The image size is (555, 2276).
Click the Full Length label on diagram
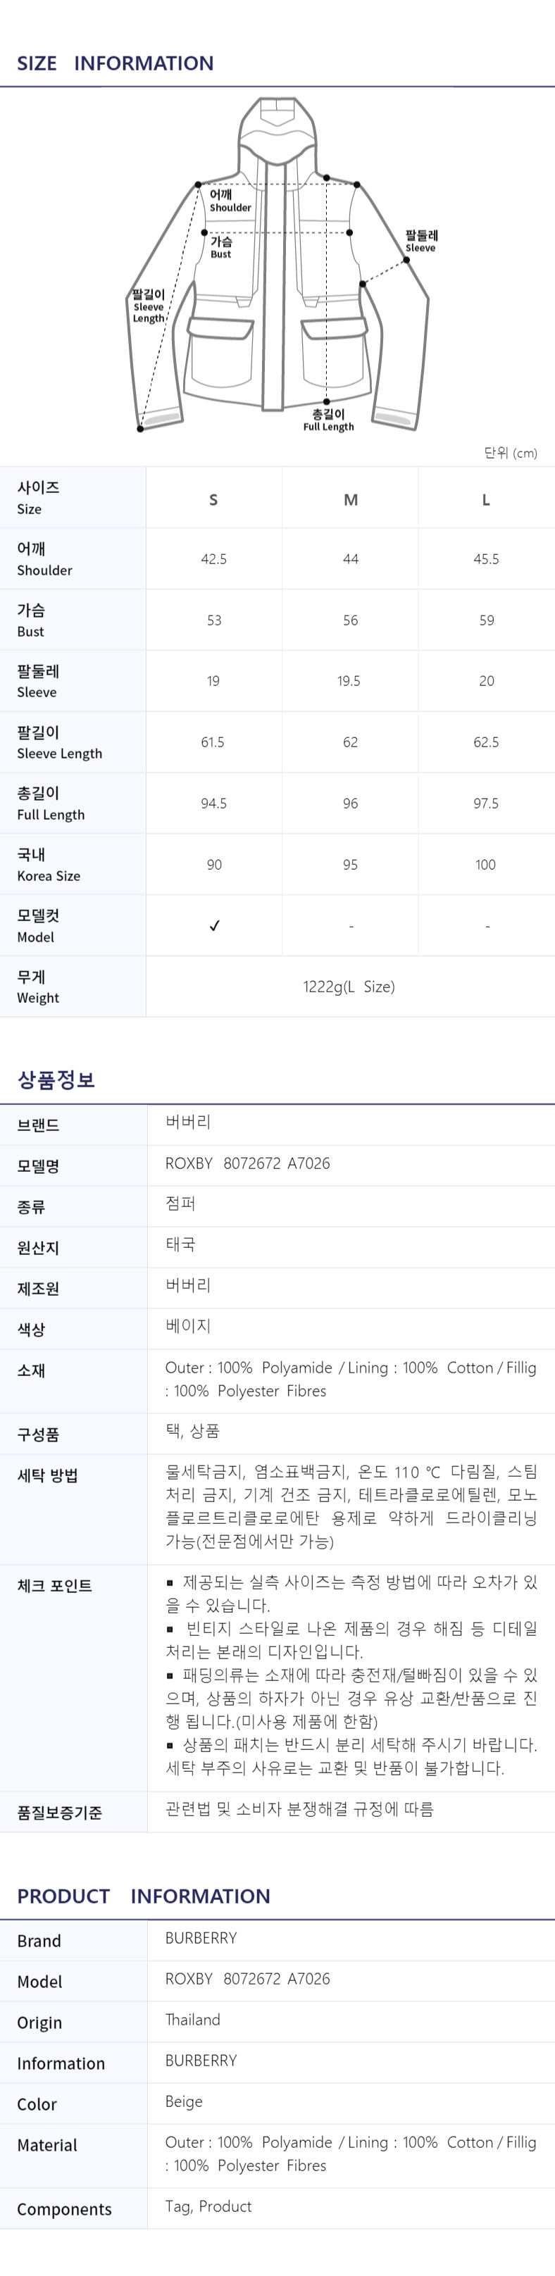[x=329, y=420]
